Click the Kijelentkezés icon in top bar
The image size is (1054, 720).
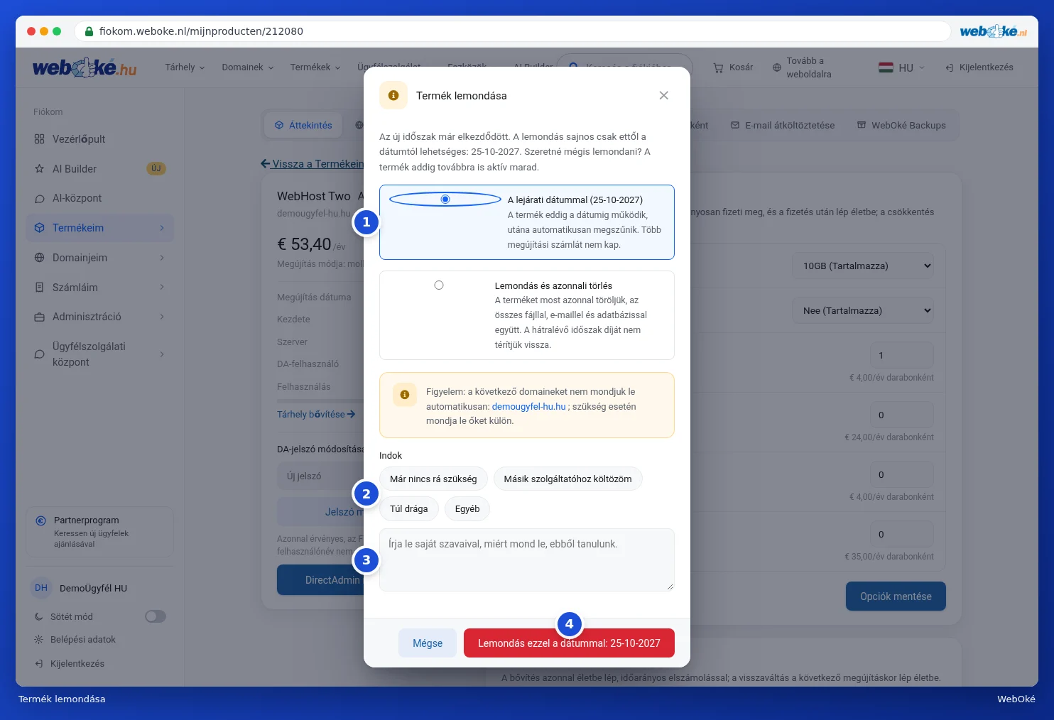point(950,67)
